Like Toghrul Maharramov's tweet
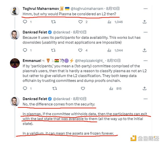This screenshot has height=144, width=162. click(x=80, y=22)
